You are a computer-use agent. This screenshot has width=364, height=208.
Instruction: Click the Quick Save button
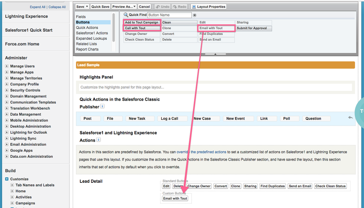point(100,7)
